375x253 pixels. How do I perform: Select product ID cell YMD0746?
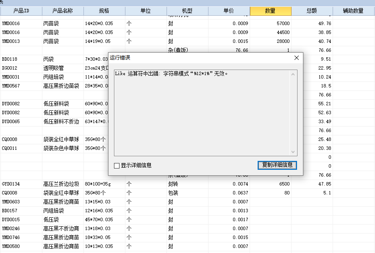point(21,237)
